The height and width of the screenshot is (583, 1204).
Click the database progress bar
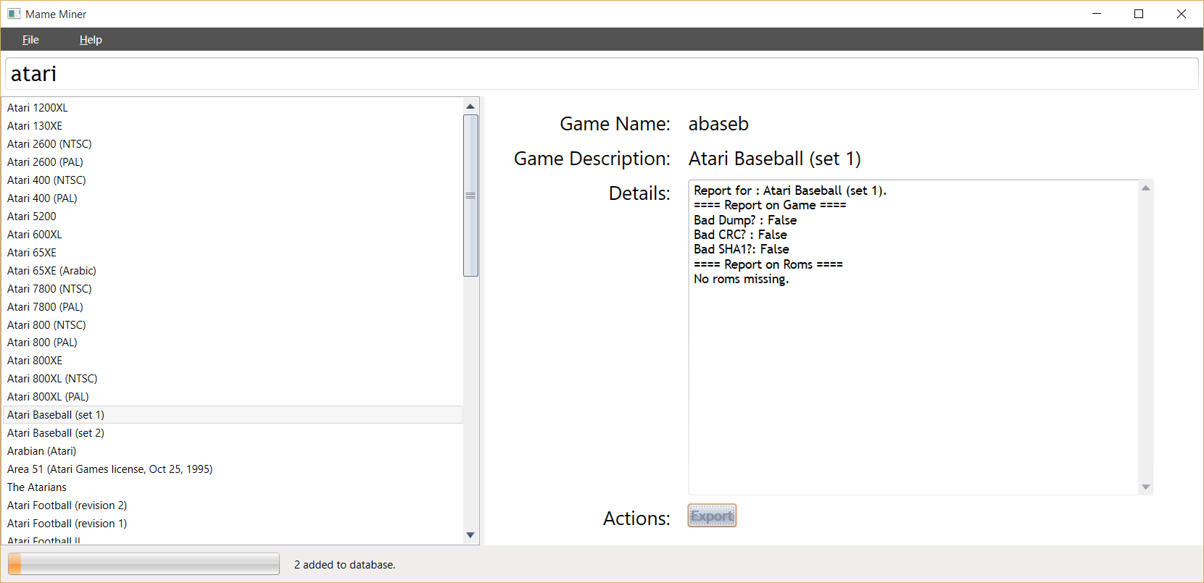point(144,564)
